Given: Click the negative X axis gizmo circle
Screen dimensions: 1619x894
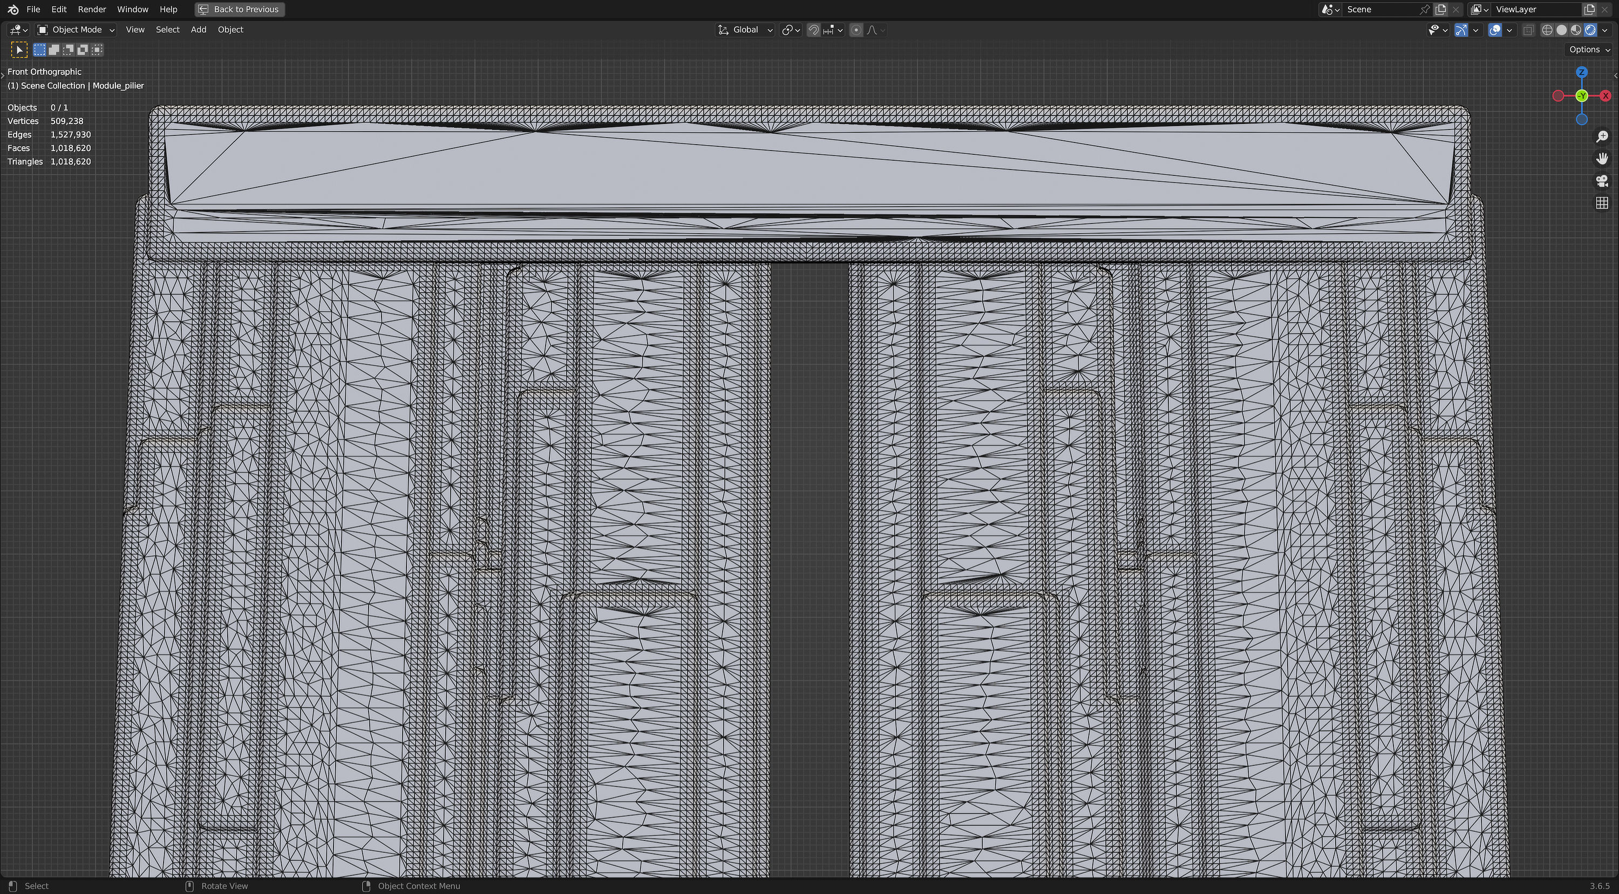Looking at the screenshot, I should pos(1558,95).
